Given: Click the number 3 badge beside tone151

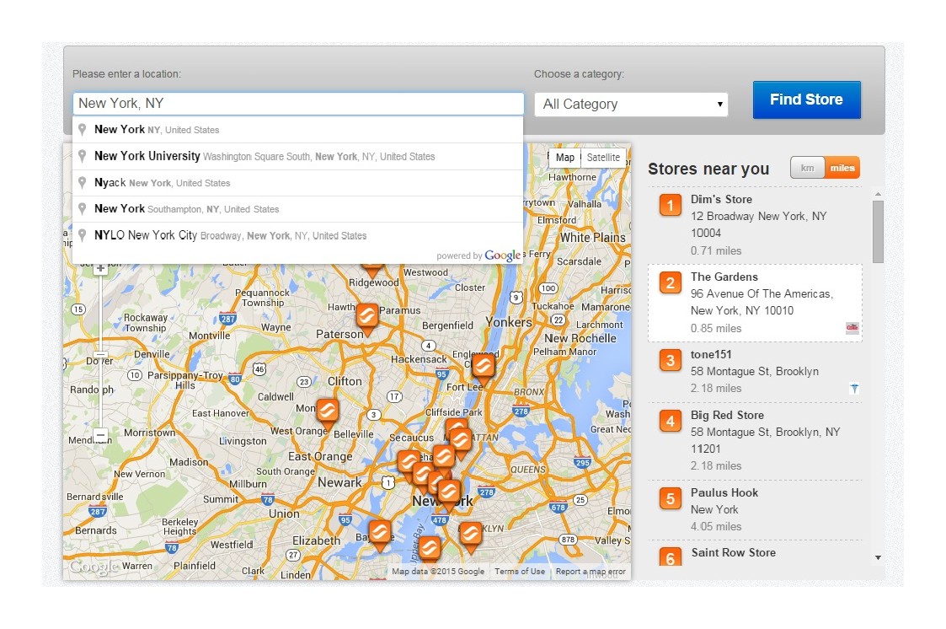Looking at the screenshot, I should (x=670, y=360).
